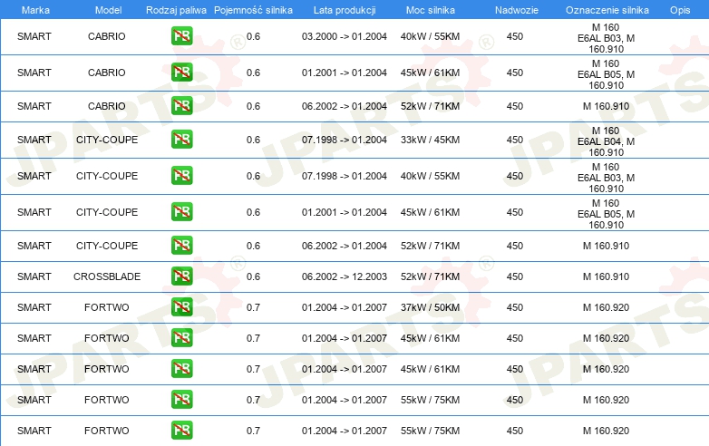This screenshot has height=446, width=709.
Task: Select FORTWO model in the 37kW / 50KM row
Action: [x=107, y=307]
